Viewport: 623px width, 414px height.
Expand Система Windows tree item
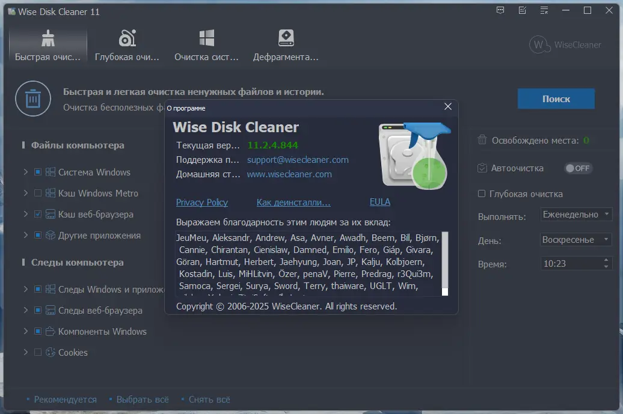point(26,172)
